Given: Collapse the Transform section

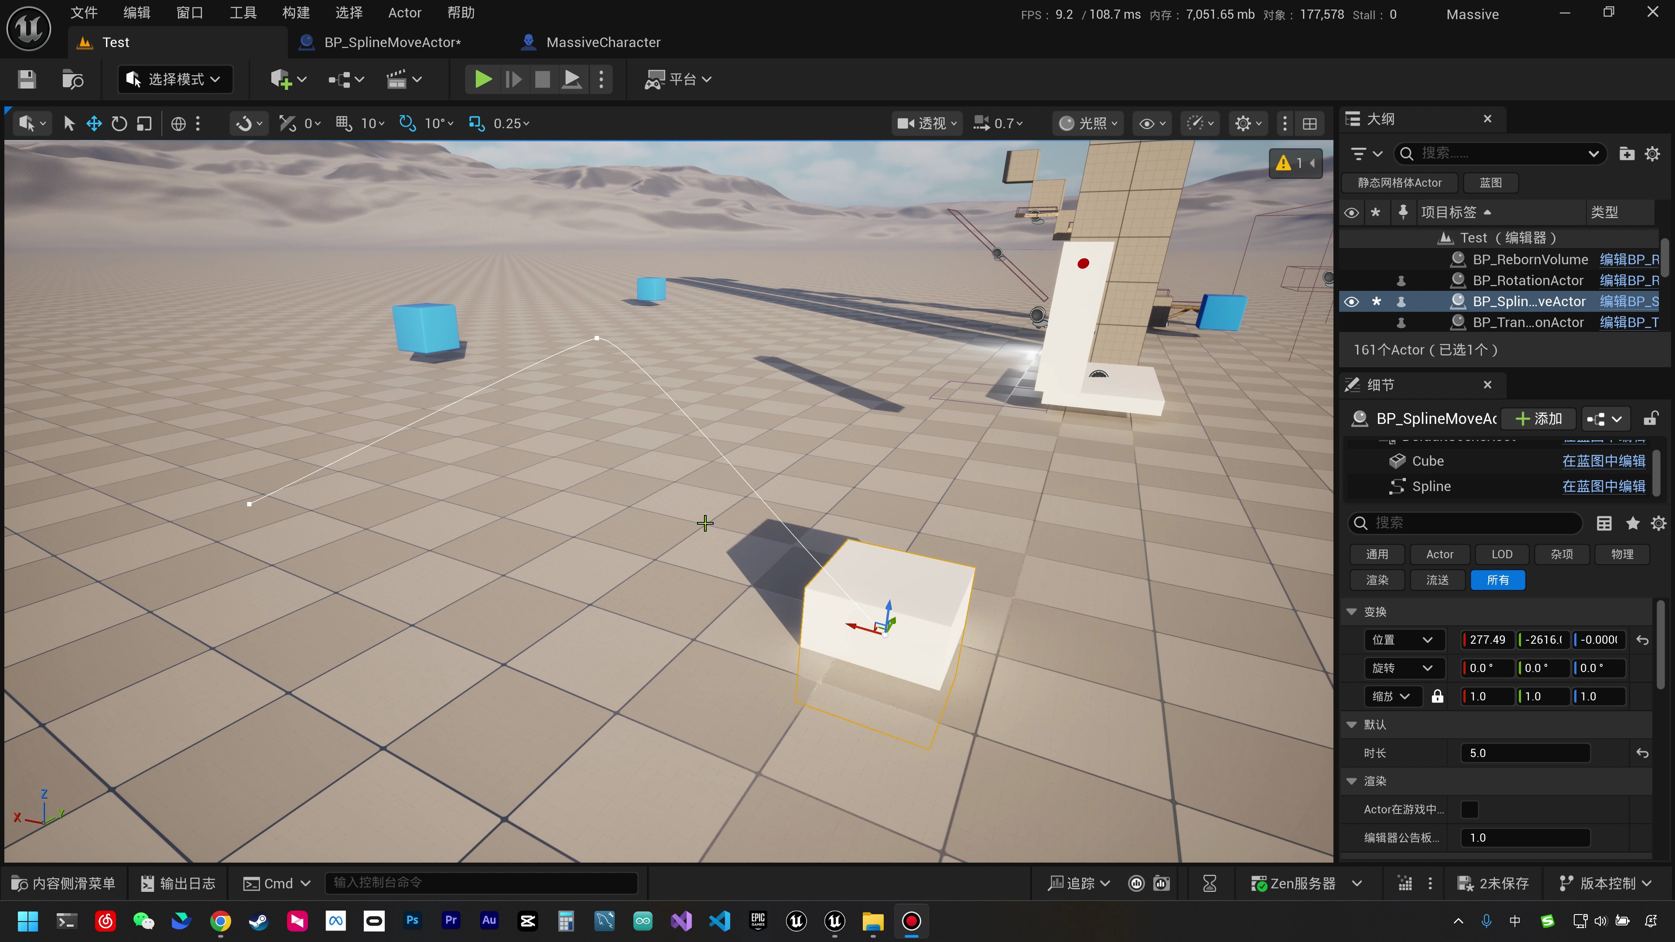Looking at the screenshot, I should [1351, 612].
